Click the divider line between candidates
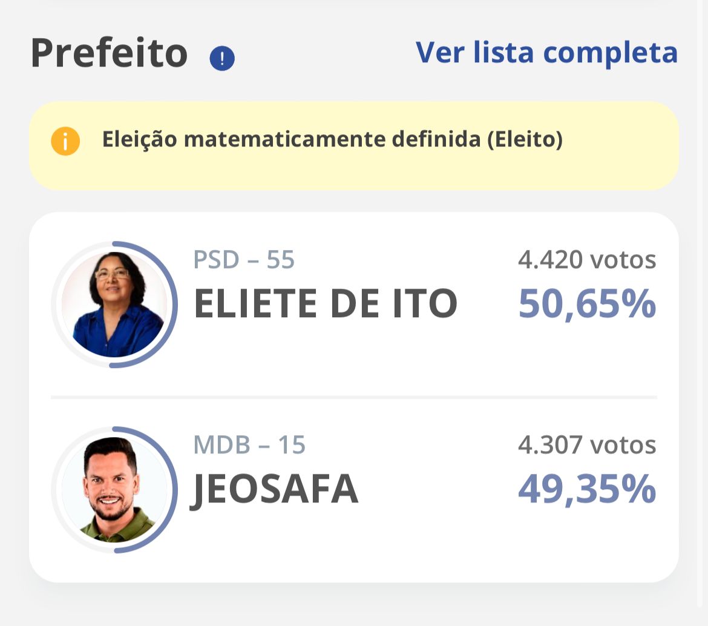Screen dimensions: 708x626 coord(354,397)
